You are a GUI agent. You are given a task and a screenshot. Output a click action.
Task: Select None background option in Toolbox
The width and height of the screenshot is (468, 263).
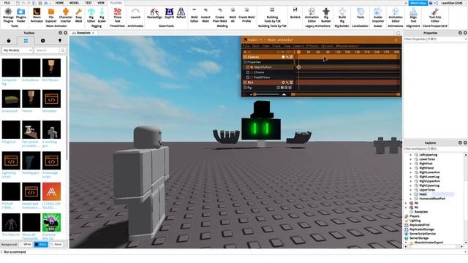(x=56, y=245)
